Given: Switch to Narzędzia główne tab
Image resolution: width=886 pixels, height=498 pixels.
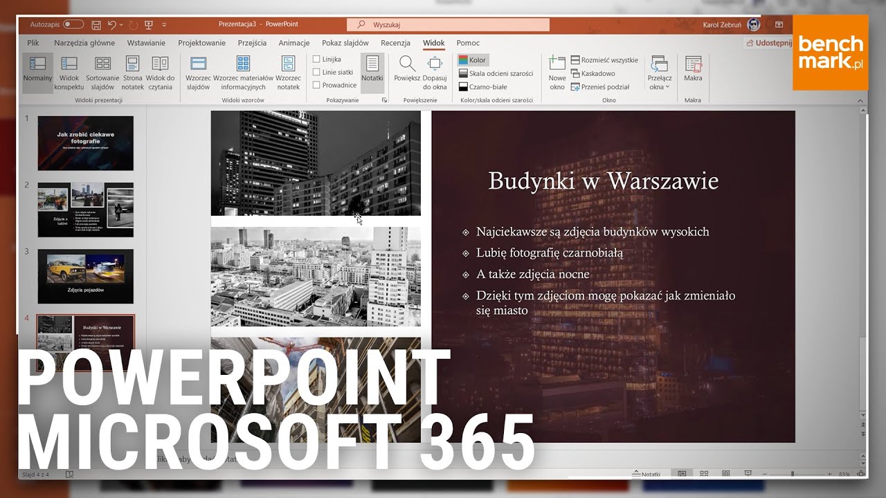Looking at the screenshot, I should click(x=84, y=43).
